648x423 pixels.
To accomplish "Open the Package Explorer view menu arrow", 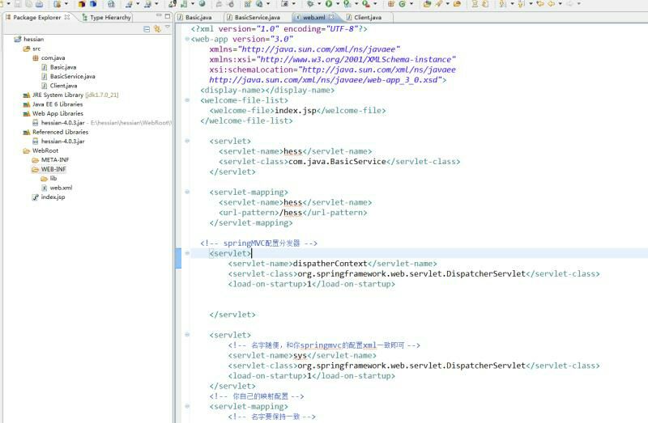I will [x=168, y=28].
